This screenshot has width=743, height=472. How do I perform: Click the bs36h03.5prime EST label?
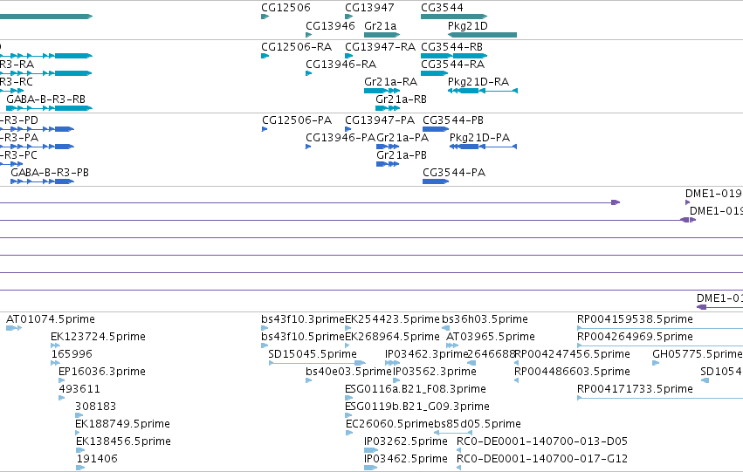(x=485, y=319)
